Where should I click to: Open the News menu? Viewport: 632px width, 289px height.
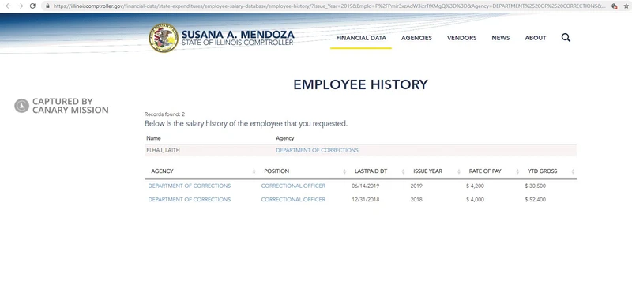coord(501,38)
